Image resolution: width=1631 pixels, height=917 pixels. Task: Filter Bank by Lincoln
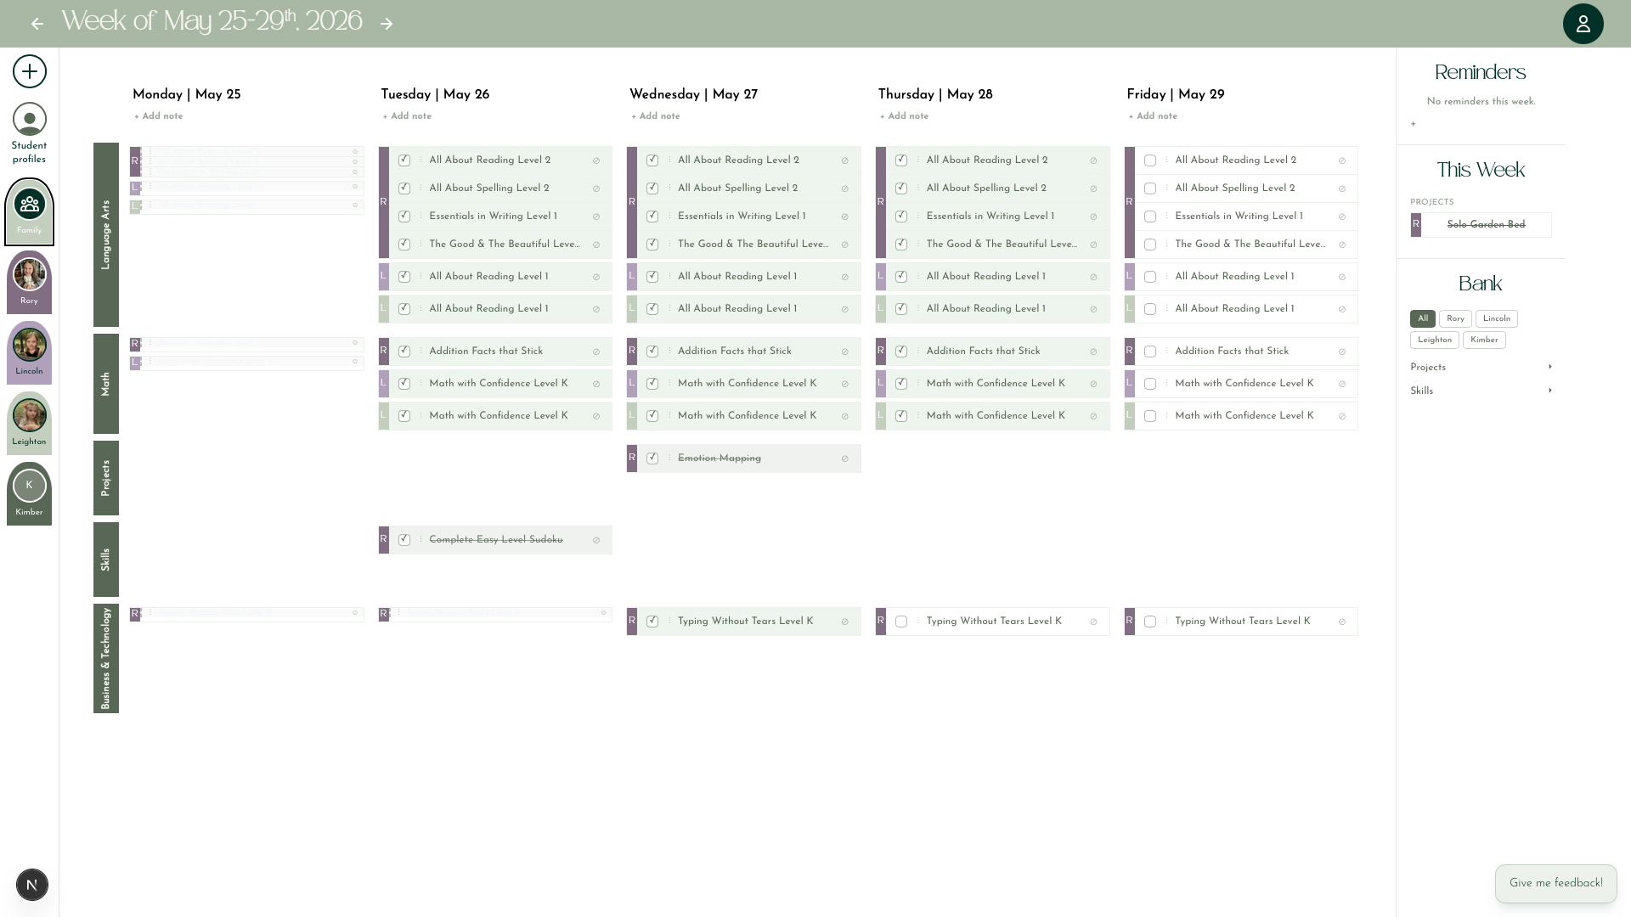(x=1497, y=318)
